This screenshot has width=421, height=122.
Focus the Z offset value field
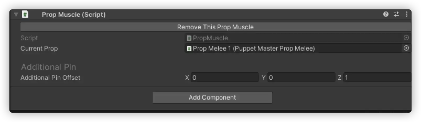click(377, 77)
